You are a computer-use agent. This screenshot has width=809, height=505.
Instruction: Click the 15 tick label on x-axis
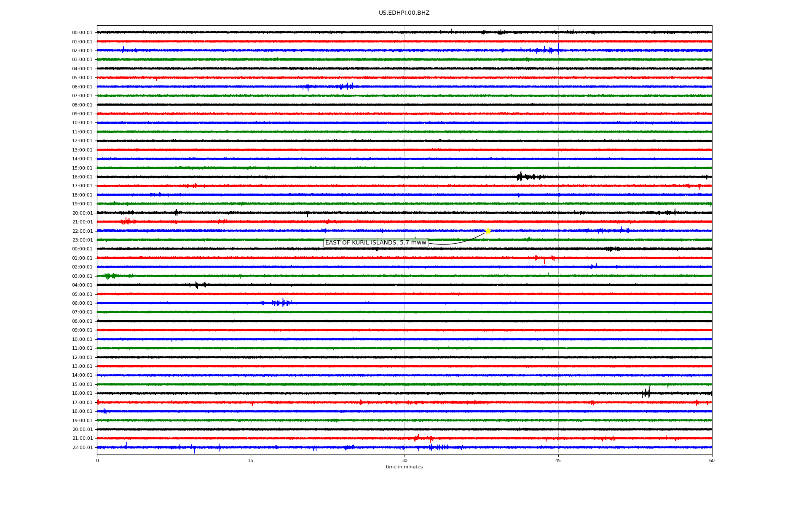click(x=251, y=460)
